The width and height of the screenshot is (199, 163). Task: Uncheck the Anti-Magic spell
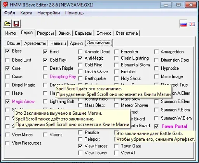[80, 58]
